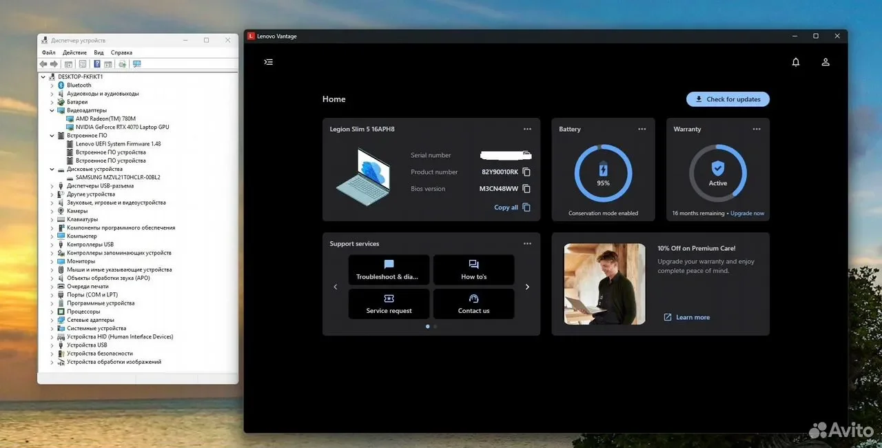Select Устройства безопасности row

[99, 354]
